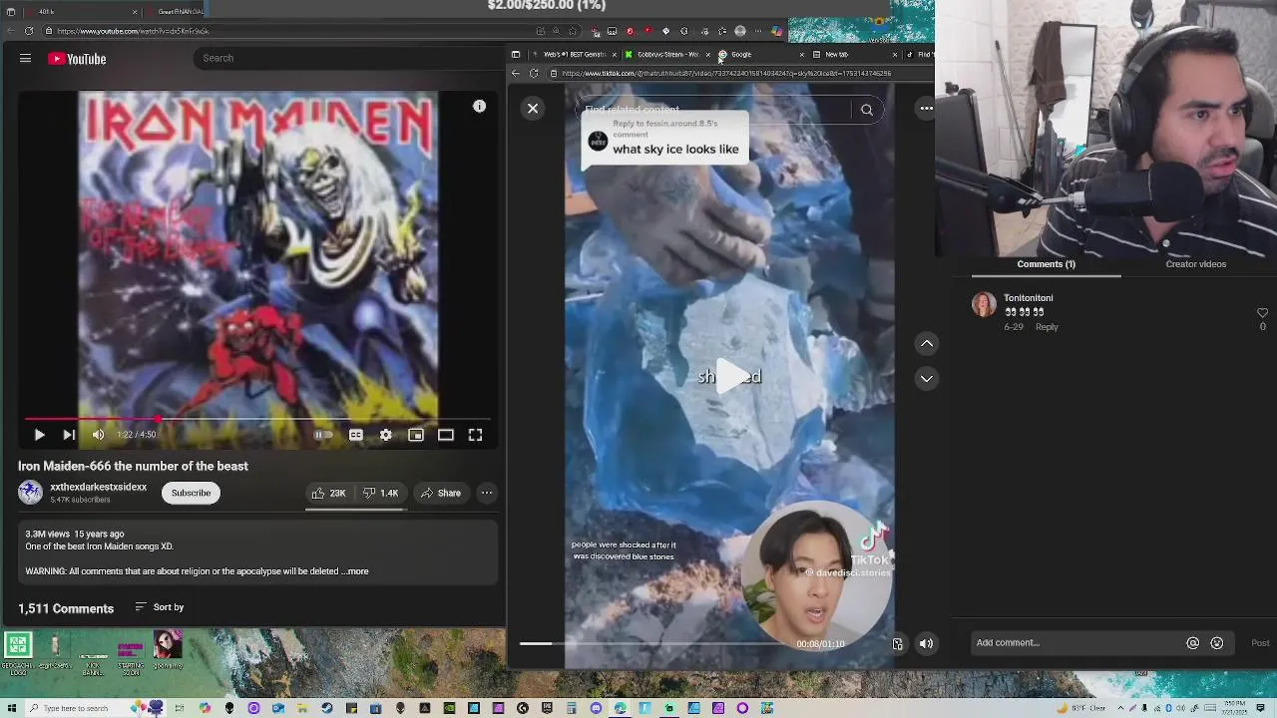Click the YouTube video progress bar
Viewport: 1277px width, 718px height.
coord(258,420)
